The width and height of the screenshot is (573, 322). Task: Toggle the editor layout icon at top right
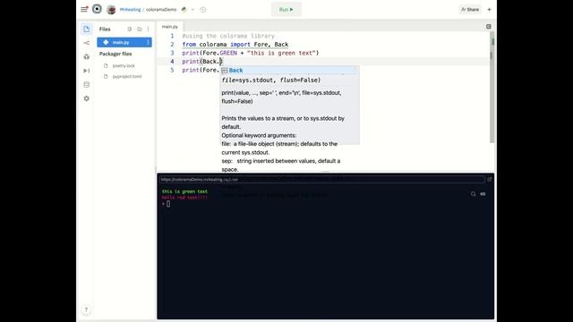[489, 26]
